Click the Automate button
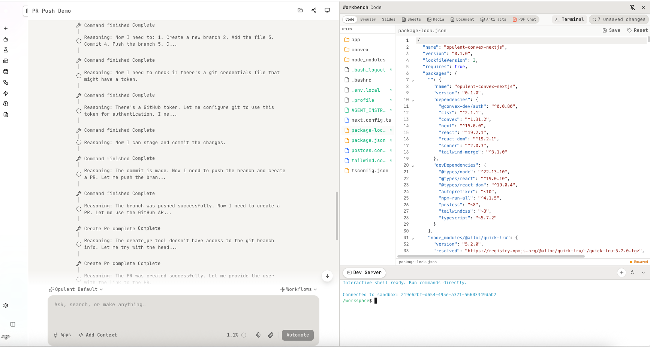 (298, 335)
